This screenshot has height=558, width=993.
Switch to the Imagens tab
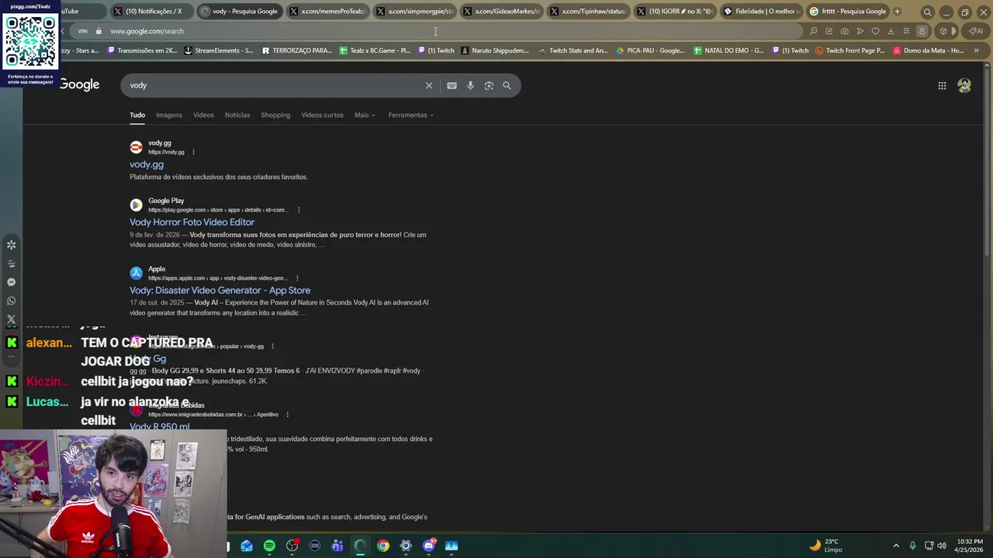pos(169,115)
